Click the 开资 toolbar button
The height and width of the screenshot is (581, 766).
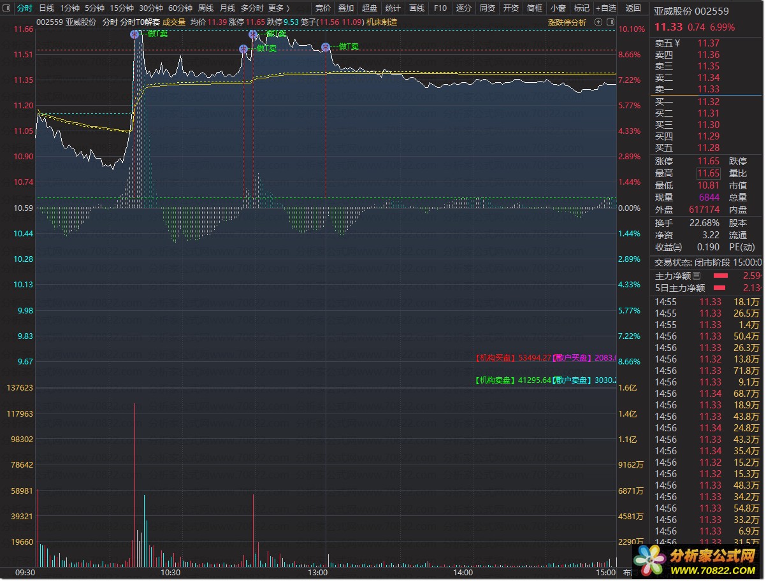pos(511,8)
